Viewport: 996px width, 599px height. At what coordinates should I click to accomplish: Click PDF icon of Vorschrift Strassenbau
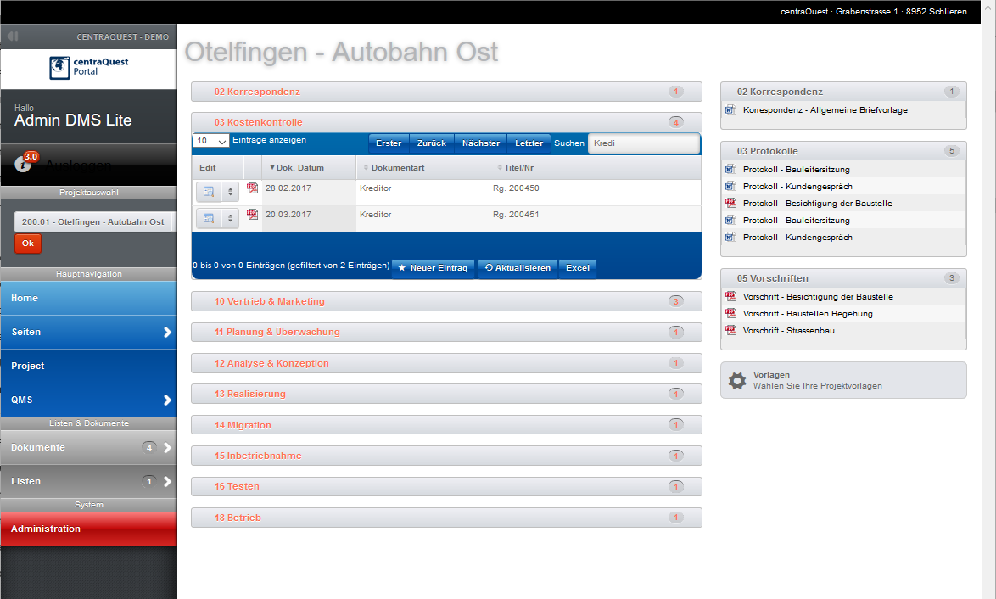[x=730, y=330]
